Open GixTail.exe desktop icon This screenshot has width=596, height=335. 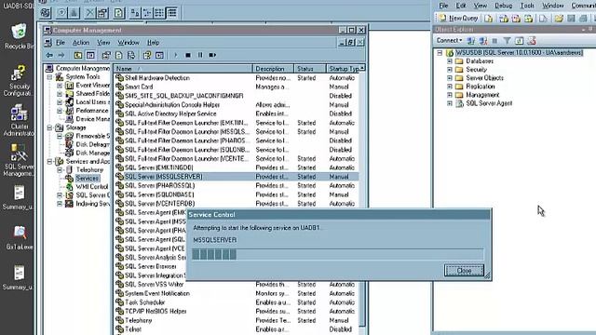(19, 238)
